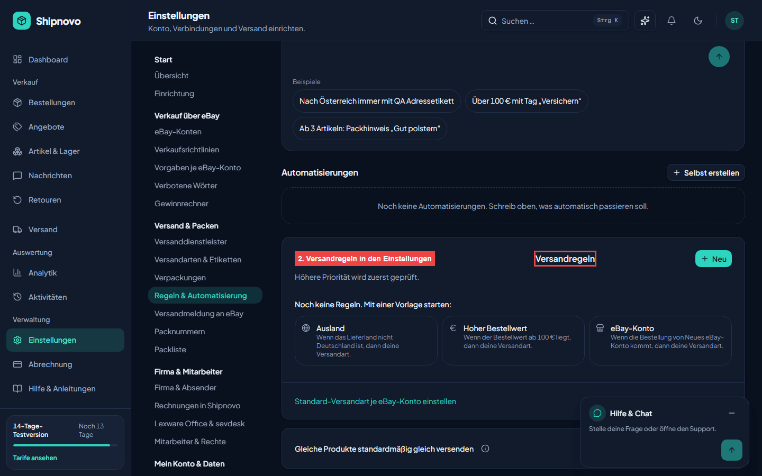Toggle dark mode with the moon icon

(x=698, y=21)
